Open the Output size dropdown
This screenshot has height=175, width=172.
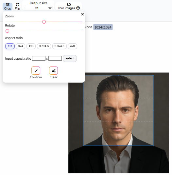(x=39, y=8)
